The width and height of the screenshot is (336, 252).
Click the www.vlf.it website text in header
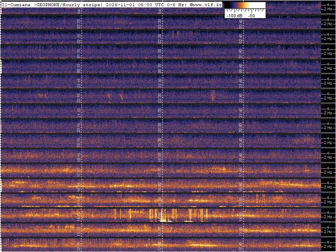tap(207, 5)
